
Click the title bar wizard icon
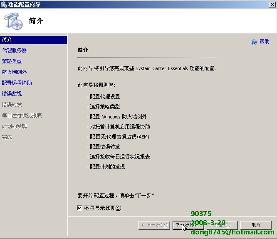[x=4, y=4]
